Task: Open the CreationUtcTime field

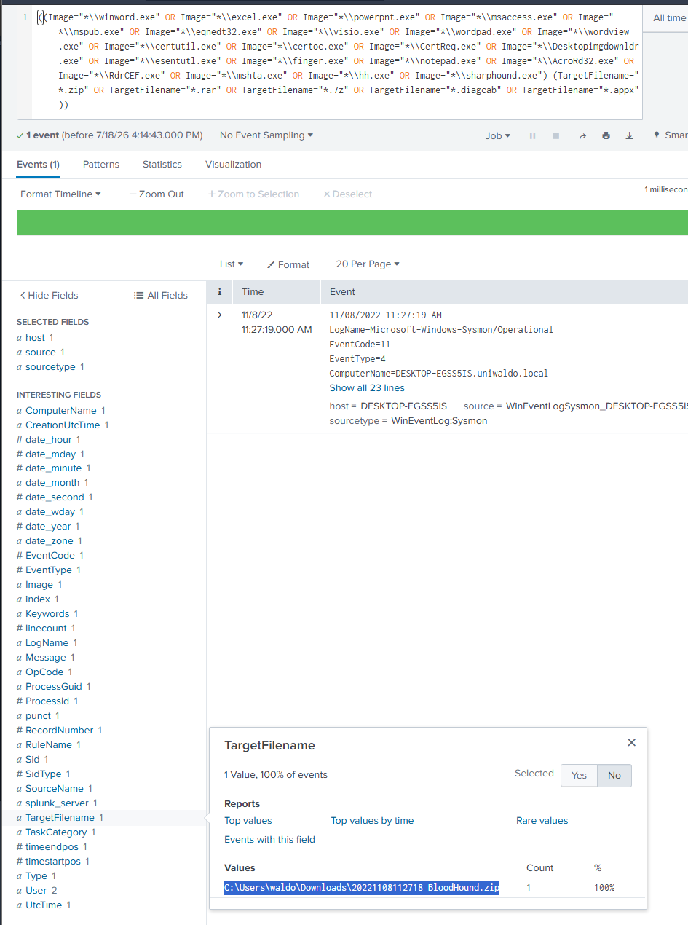Action: [63, 425]
